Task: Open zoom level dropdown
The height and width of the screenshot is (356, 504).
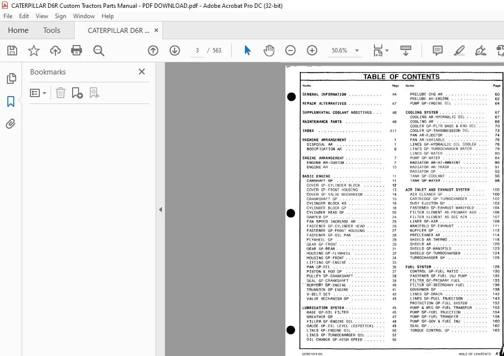Action: (357, 51)
